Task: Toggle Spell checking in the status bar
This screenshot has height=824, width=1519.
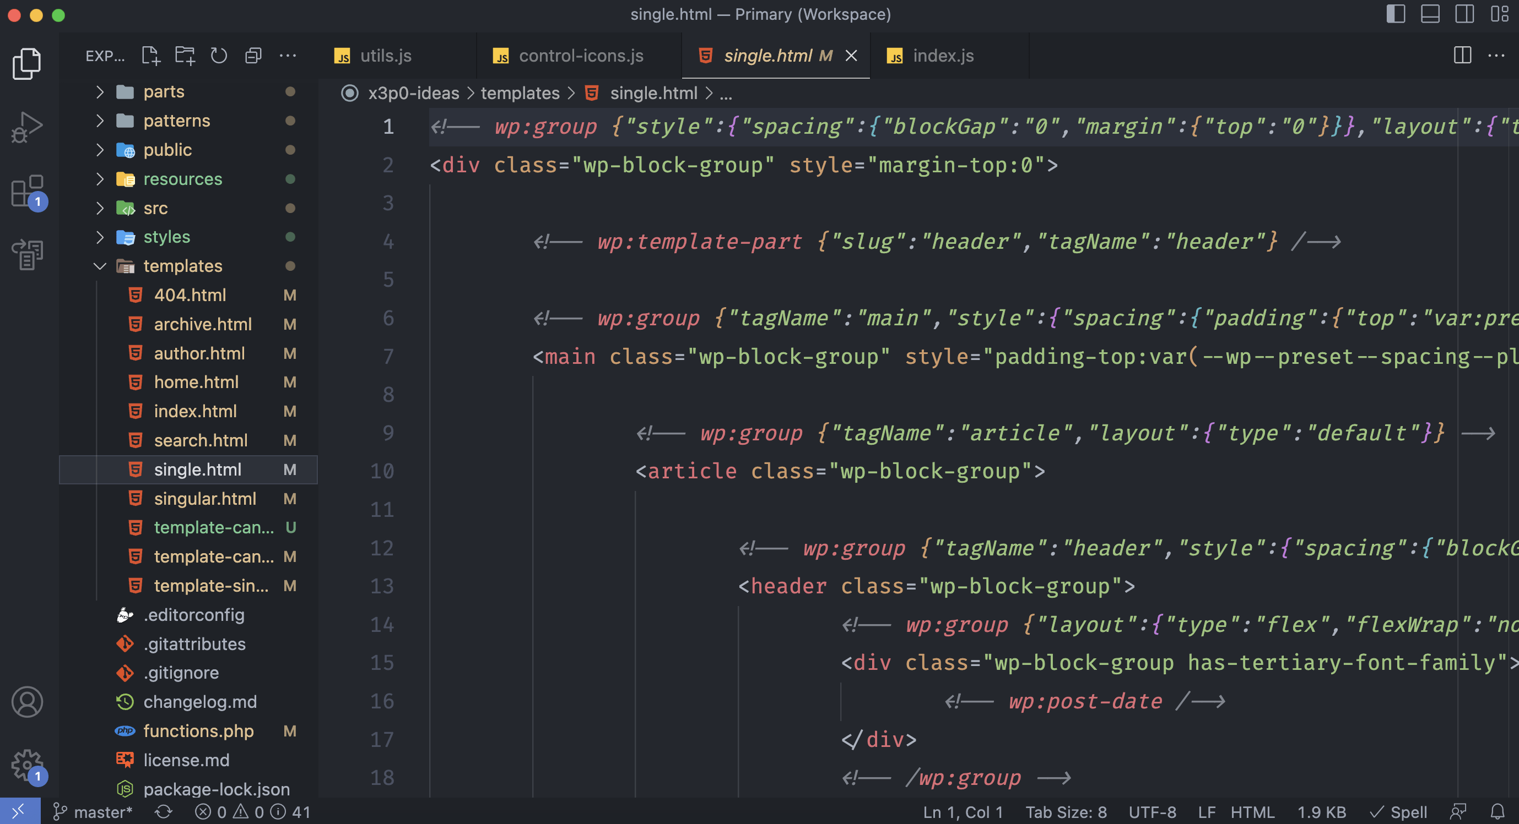Action: [1399, 811]
